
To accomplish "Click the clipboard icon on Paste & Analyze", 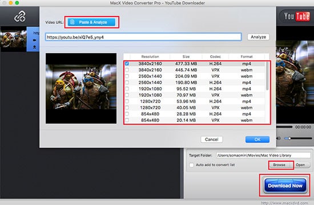I will point(73,22).
